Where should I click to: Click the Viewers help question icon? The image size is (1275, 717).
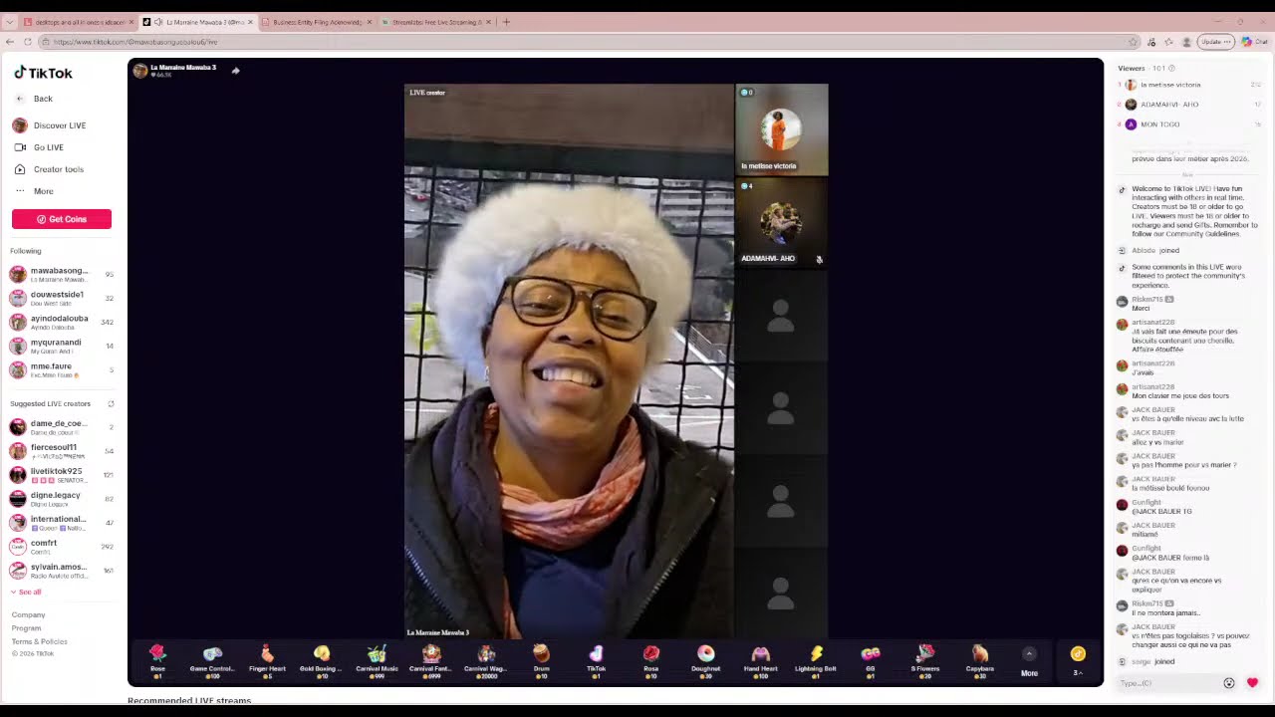[1171, 68]
